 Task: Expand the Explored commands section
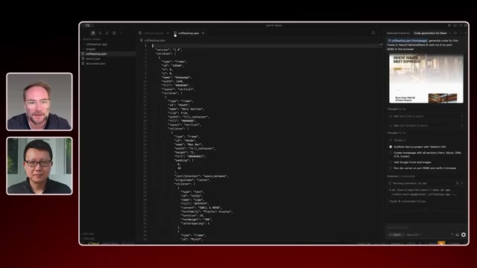401,176
